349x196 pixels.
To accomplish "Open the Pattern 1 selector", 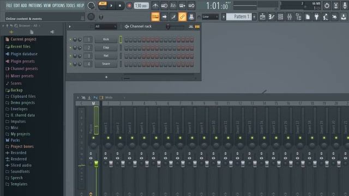I will 239,17.
